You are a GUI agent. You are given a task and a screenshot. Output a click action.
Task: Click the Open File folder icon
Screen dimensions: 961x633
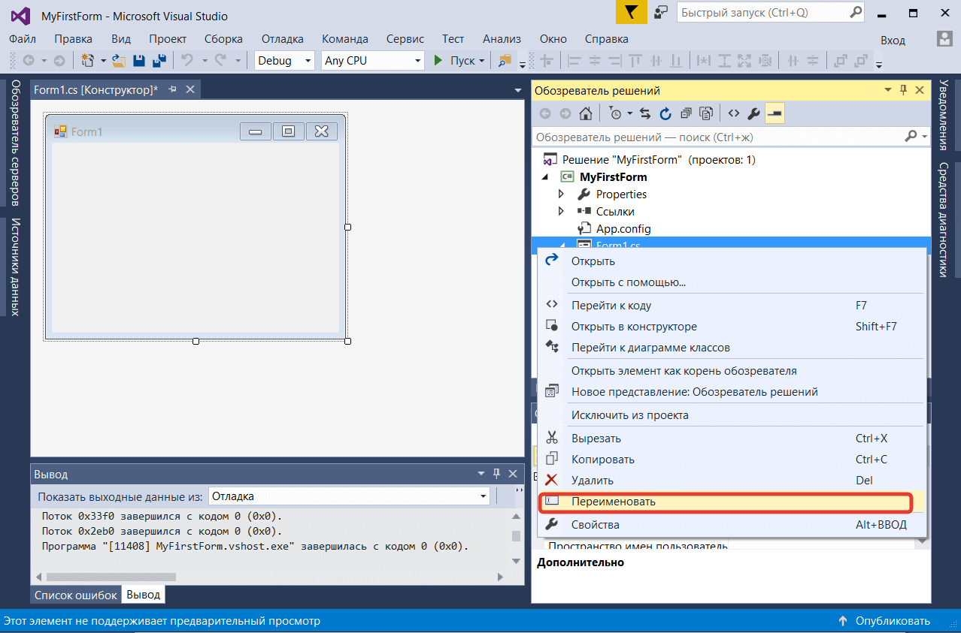click(x=119, y=61)
